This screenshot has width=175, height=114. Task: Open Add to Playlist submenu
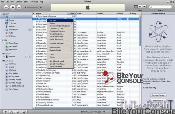(x=60, y=48)
